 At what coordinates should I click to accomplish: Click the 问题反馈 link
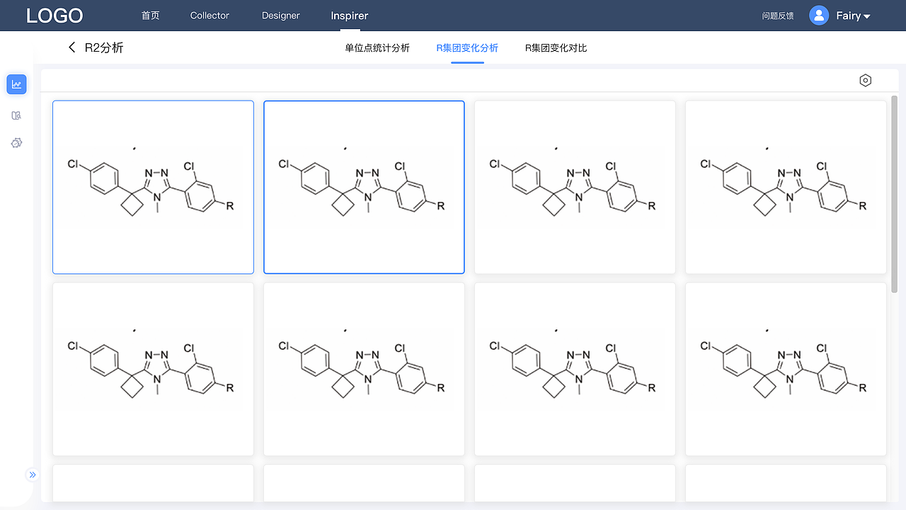click(x=778, y=16)
